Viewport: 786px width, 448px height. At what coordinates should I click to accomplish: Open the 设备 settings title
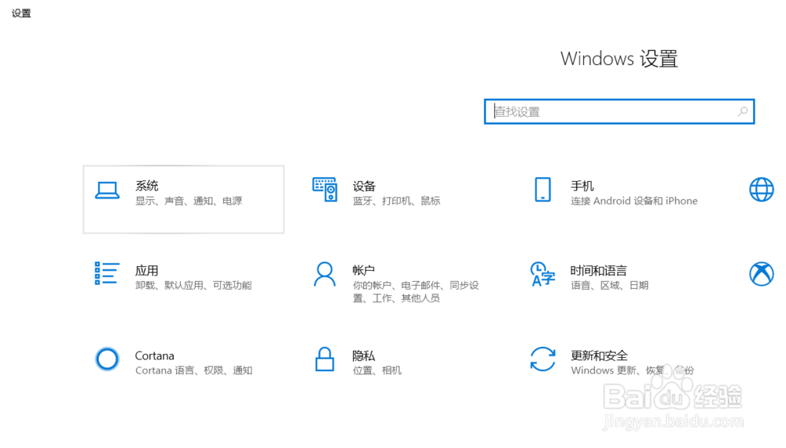pyautogui.click(x=364, y=186)
